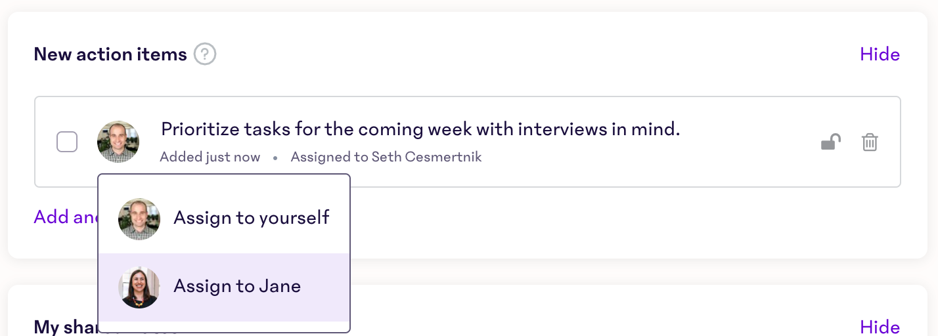Check the Prioritize tasks action item checkbox
Screen dimensions: 938x336
[67, 142]
